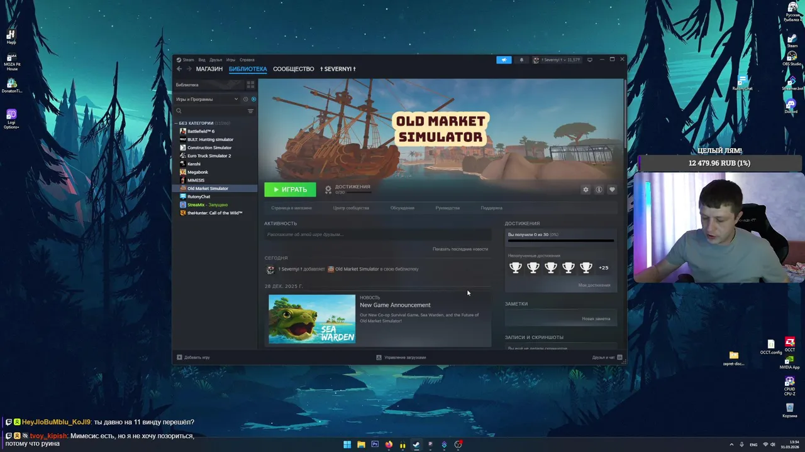This screenshot has height=452, width=805.
Task: Open Discord desktop shortcut
Action: point(791,105)
